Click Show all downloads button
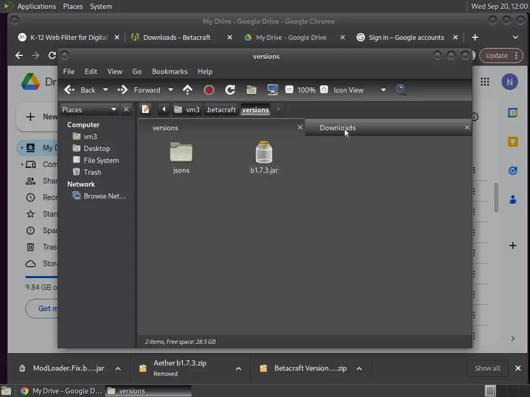This screenshot has height=397, width=530. (x=487, y=368)
